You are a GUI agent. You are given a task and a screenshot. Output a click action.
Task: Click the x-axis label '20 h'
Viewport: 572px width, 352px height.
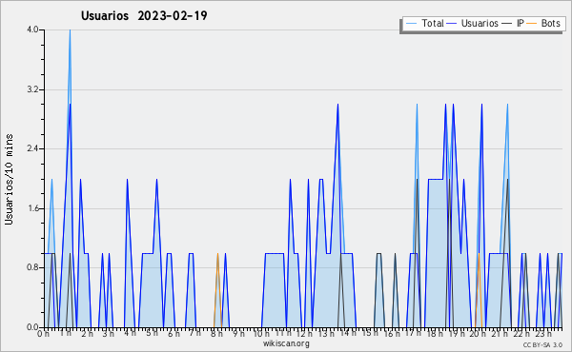click(478, 334)
